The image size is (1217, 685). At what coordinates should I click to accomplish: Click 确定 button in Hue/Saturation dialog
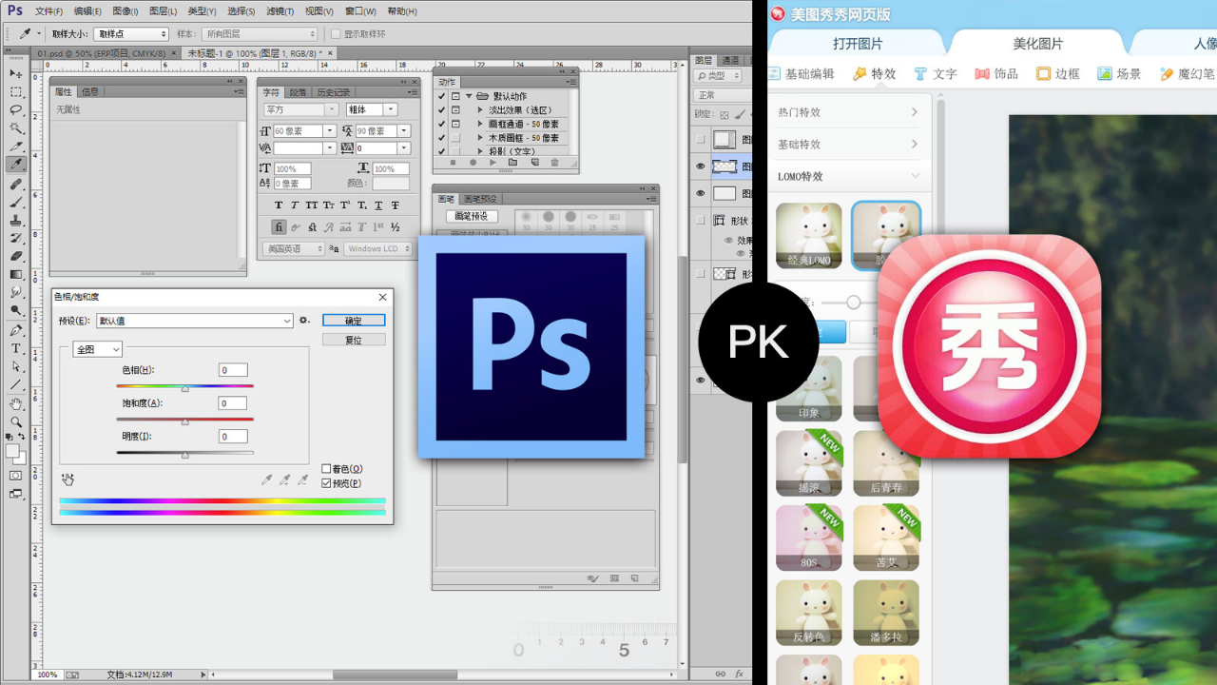tap(354, 321)
